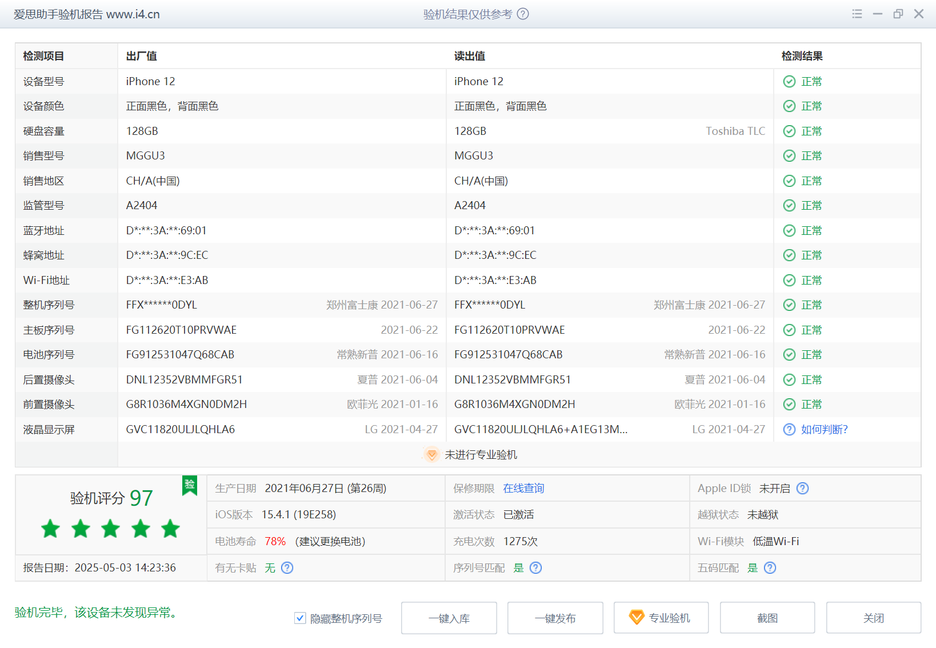This screenshot has width=936, height=648.
Task: Click the read front camera serial G8R1036M4XGN0DM2H
Action: pos(514,405)
